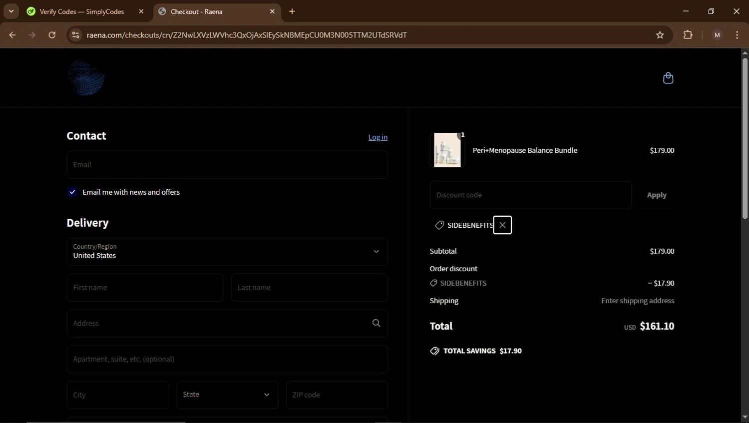The image size is (749, 423).
Task: Close the Checkout - Raena tab
Action: [272, 11]
